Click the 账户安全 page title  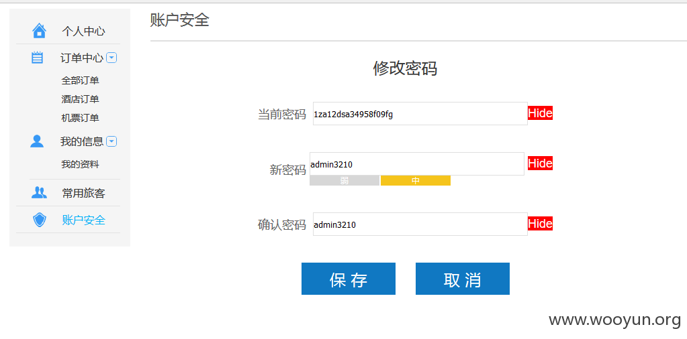tap(179, 20)
